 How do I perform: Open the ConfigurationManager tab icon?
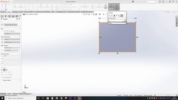9,16
